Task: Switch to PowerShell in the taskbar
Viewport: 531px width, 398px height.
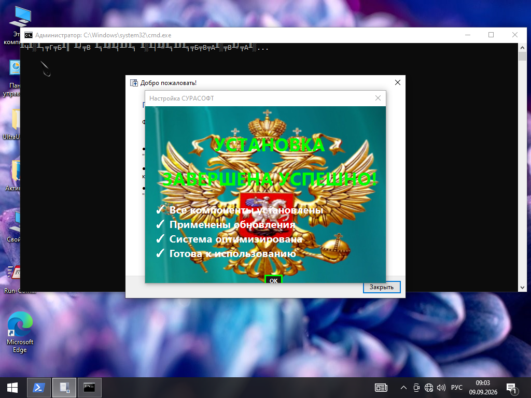Action: point(38,388)
